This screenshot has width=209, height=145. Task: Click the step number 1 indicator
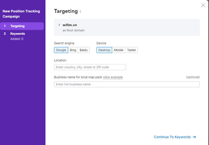click(5, 26)
